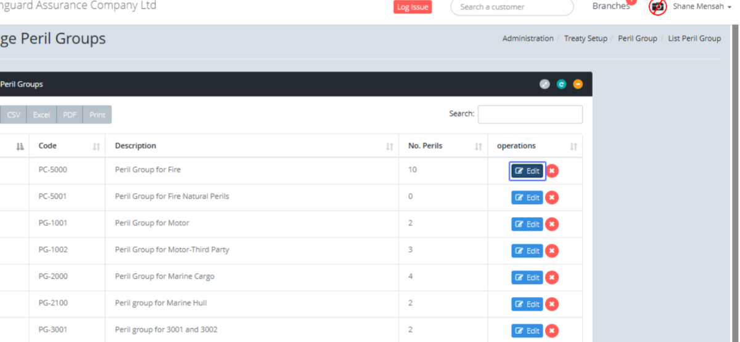Click the Log Issue button

(x=413, y=7)
